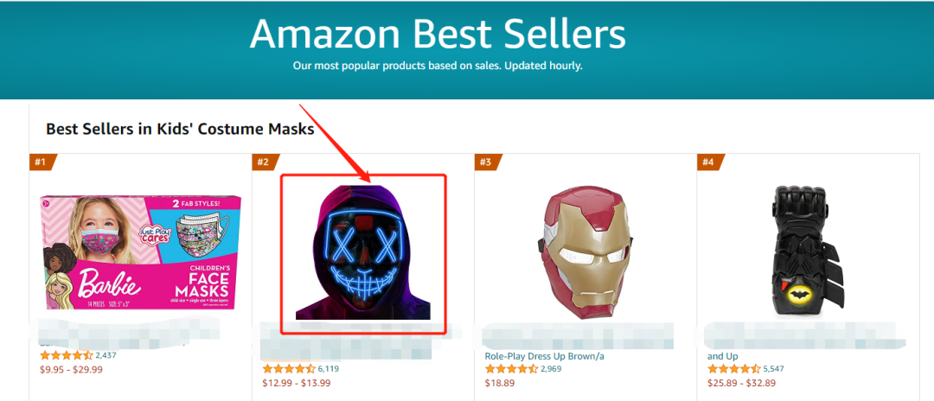Open the blue LED purge mask image
The width and height of the screenshot is (934, 401).
(363, 249)
